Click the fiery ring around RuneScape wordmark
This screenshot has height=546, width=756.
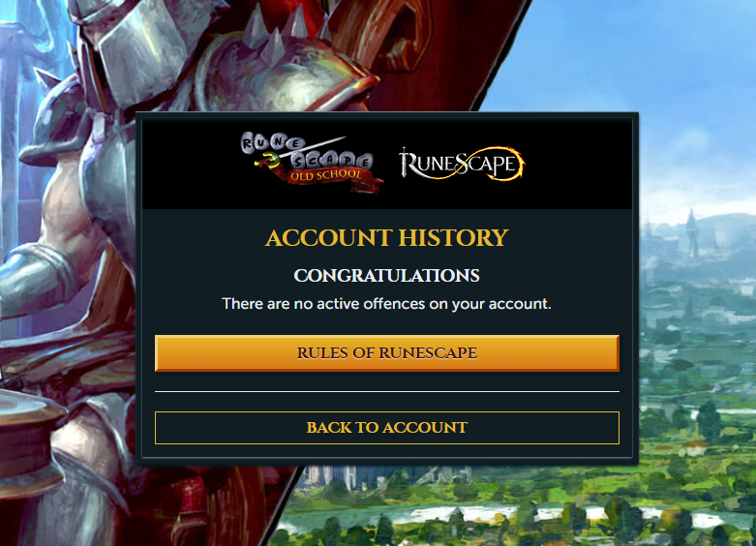point(504,164)
